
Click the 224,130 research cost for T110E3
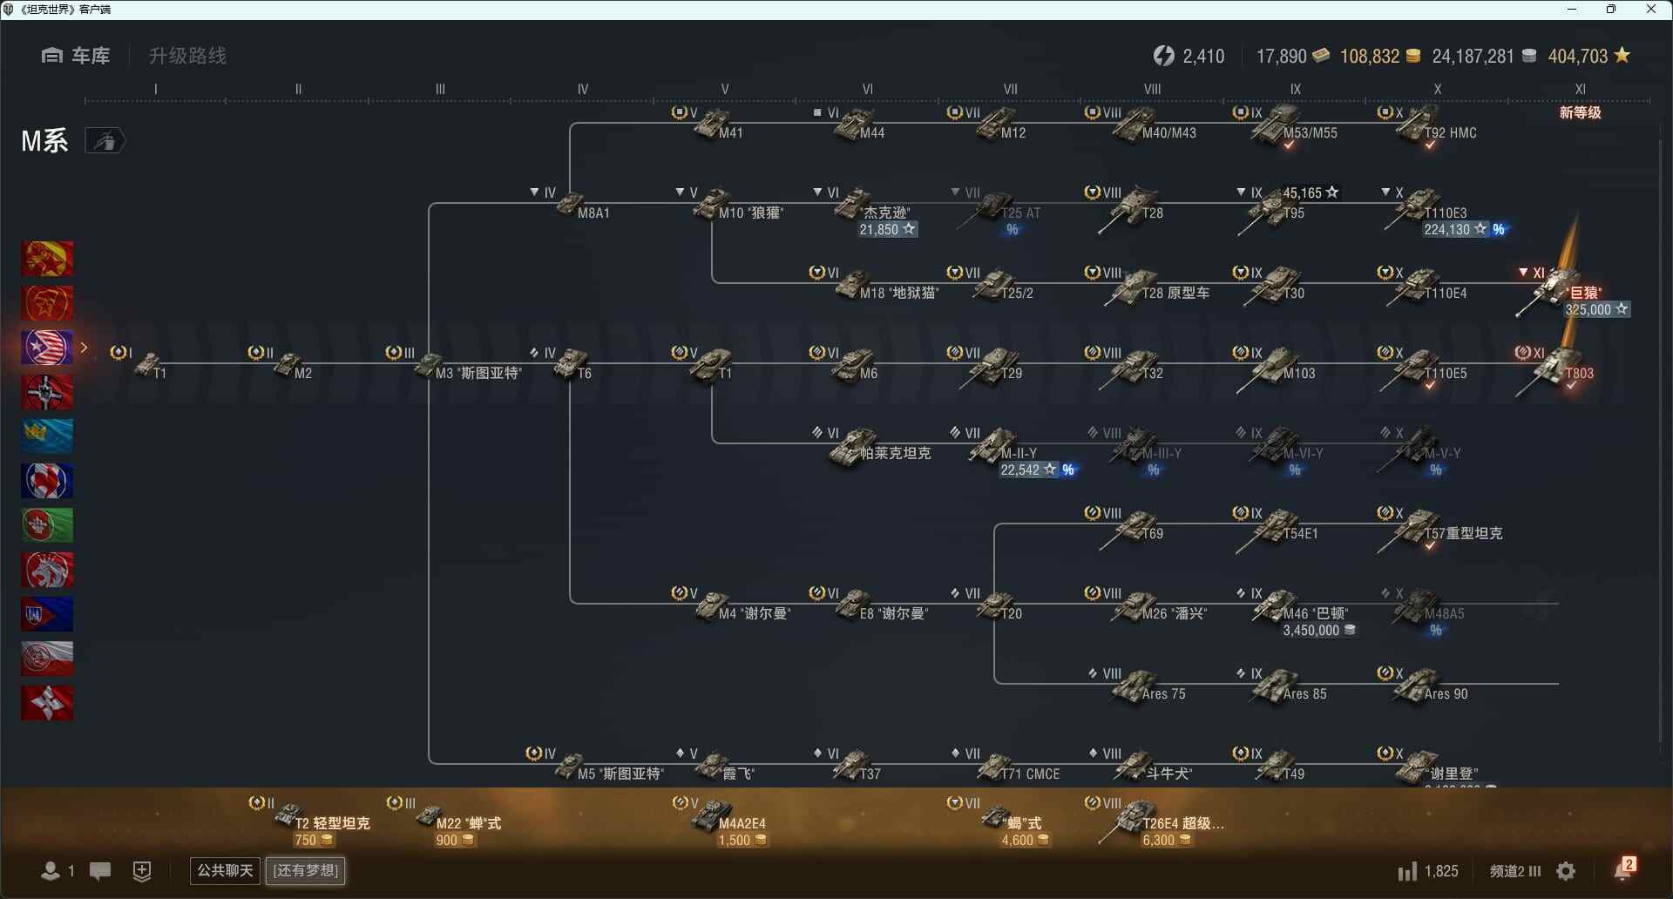click(x=1455, y=230)
